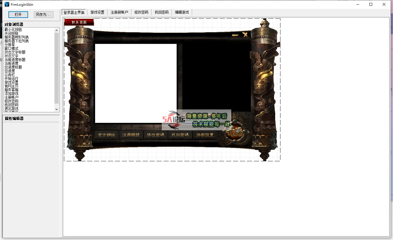This screenshot has height=240, width=393.
Task: Switch to the 游戏设置 tab
Action: [x=97, y=12]
